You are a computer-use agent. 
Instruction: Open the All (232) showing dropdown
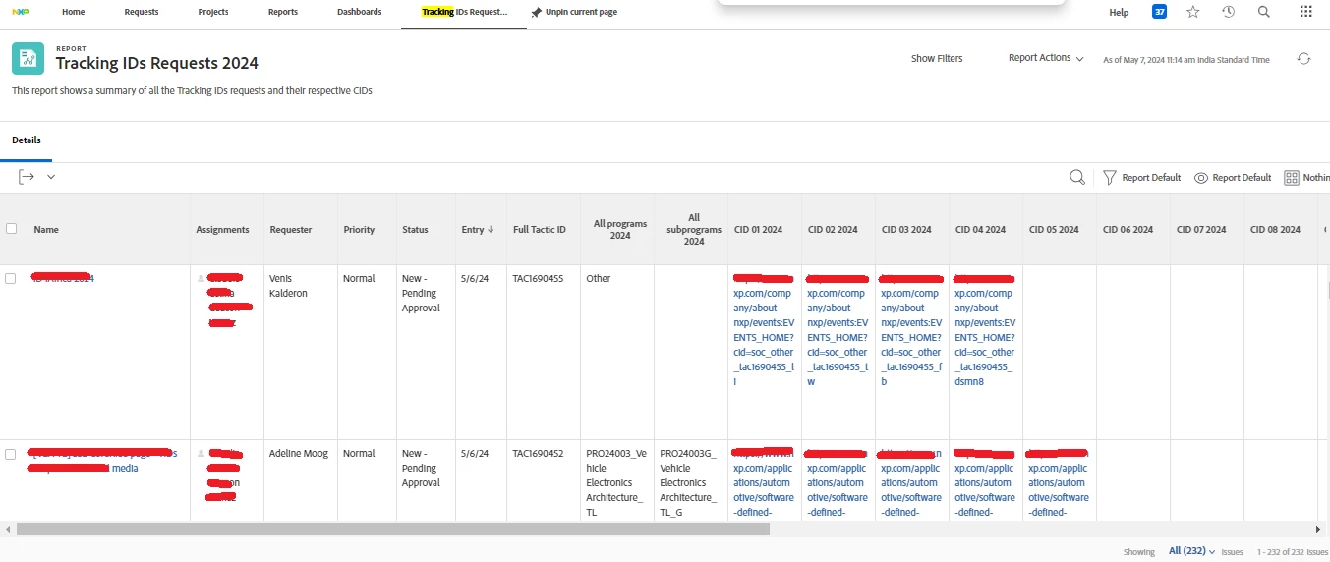[x=1192, y=551]
